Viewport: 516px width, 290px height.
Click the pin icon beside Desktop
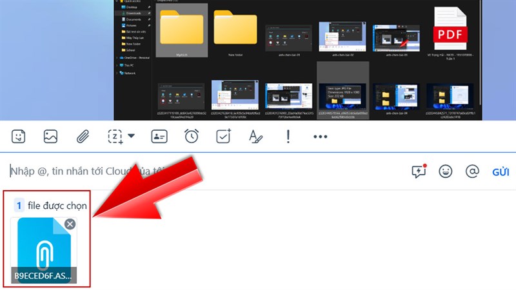pyautogui.click(x=149, y=7)
